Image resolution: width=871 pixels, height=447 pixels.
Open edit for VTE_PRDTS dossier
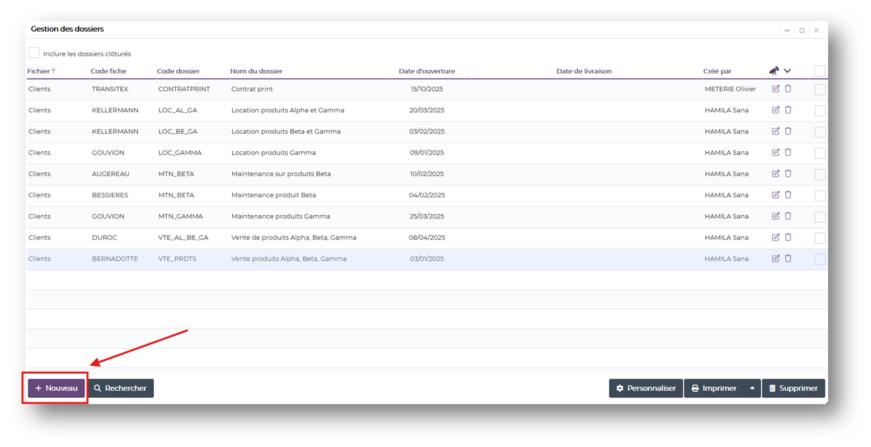775,258
